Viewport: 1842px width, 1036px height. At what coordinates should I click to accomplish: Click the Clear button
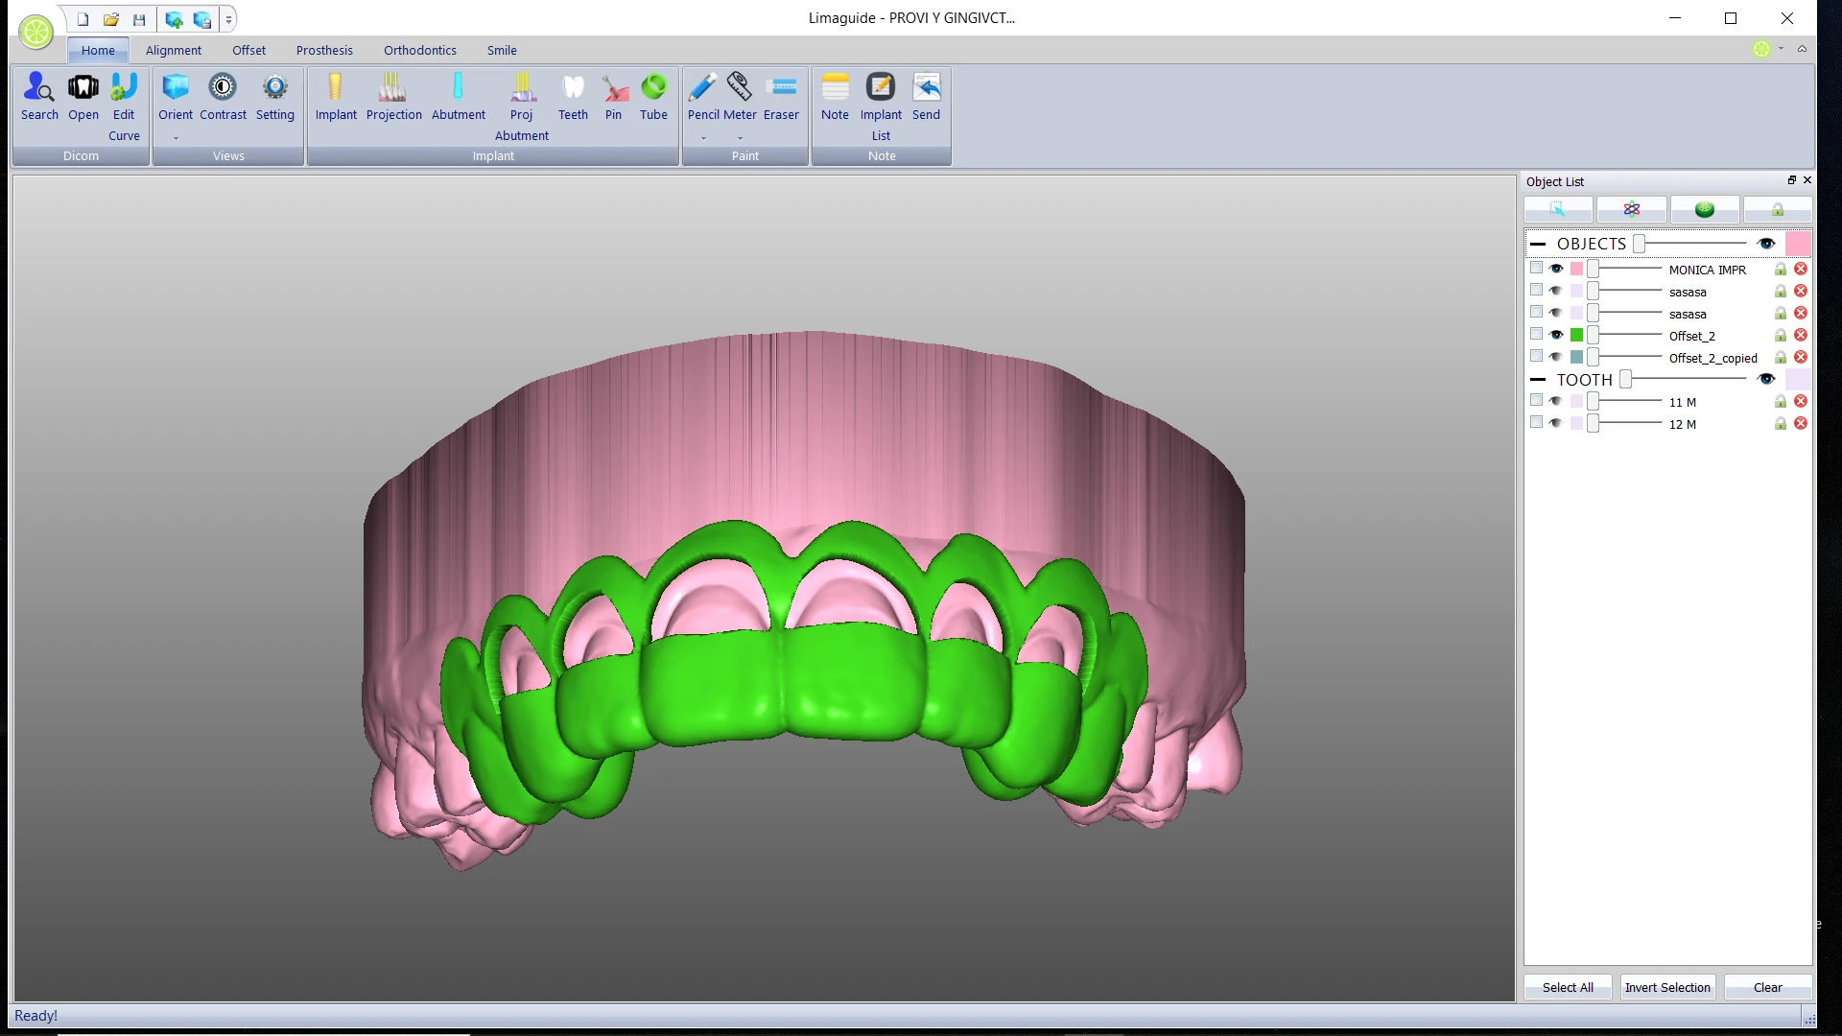pyautogui.click(x=1767, y=987)
